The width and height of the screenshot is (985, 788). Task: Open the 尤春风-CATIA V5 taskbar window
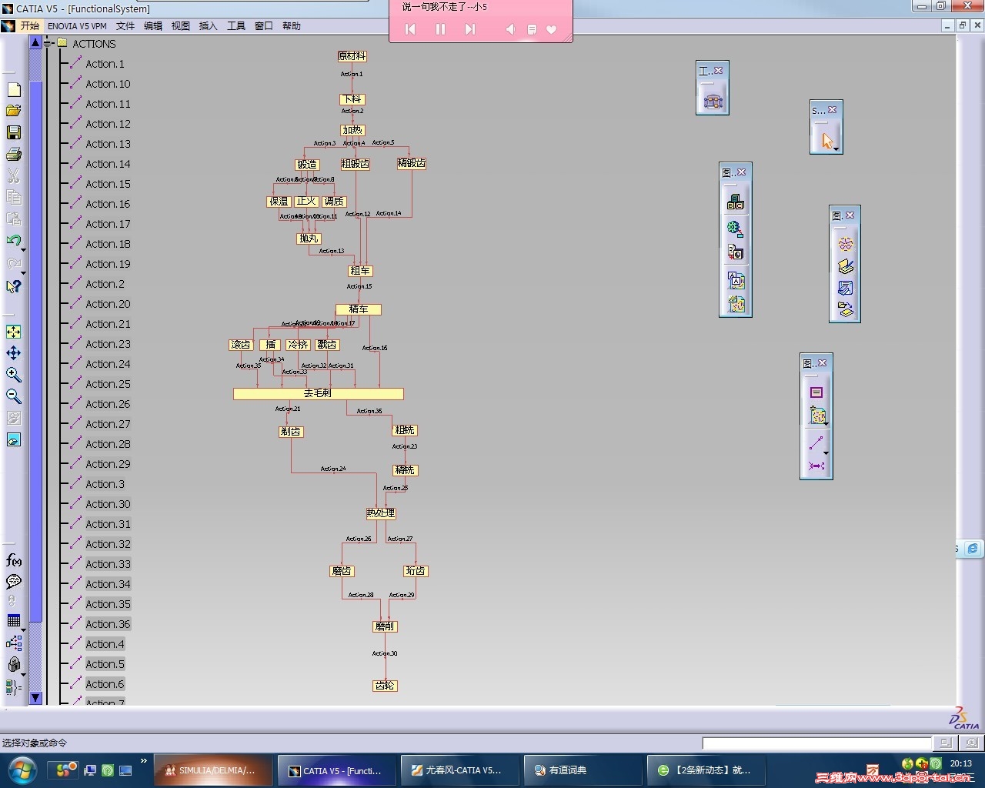coord(459,770)
